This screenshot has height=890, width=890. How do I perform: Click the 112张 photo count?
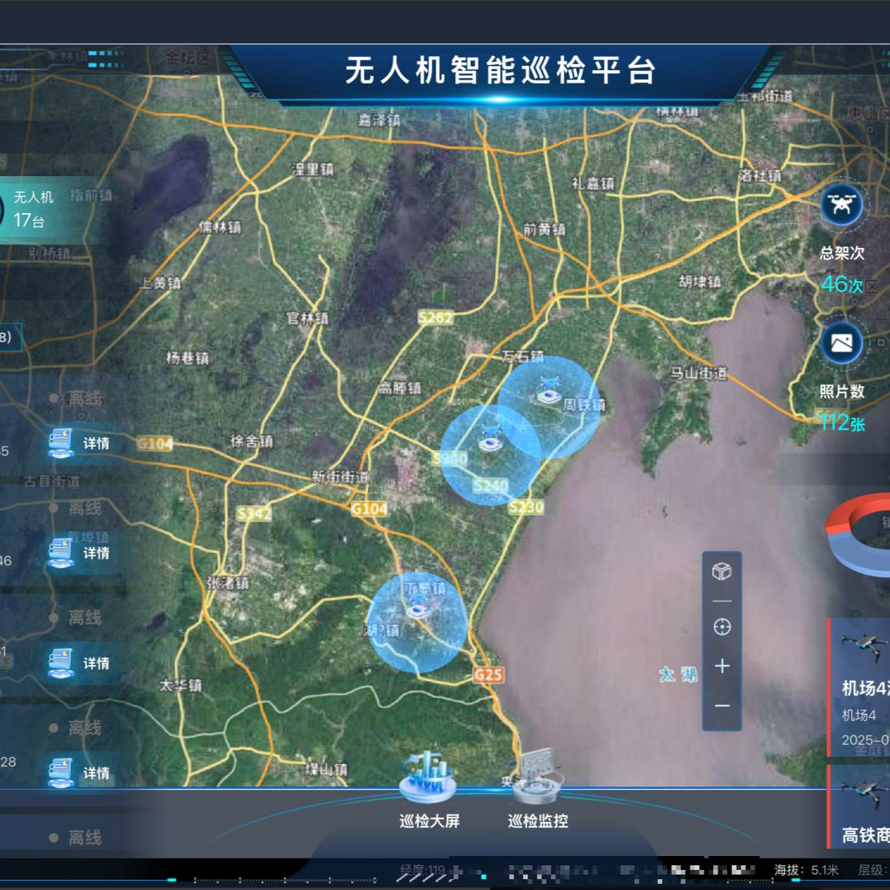click(842, 423)
